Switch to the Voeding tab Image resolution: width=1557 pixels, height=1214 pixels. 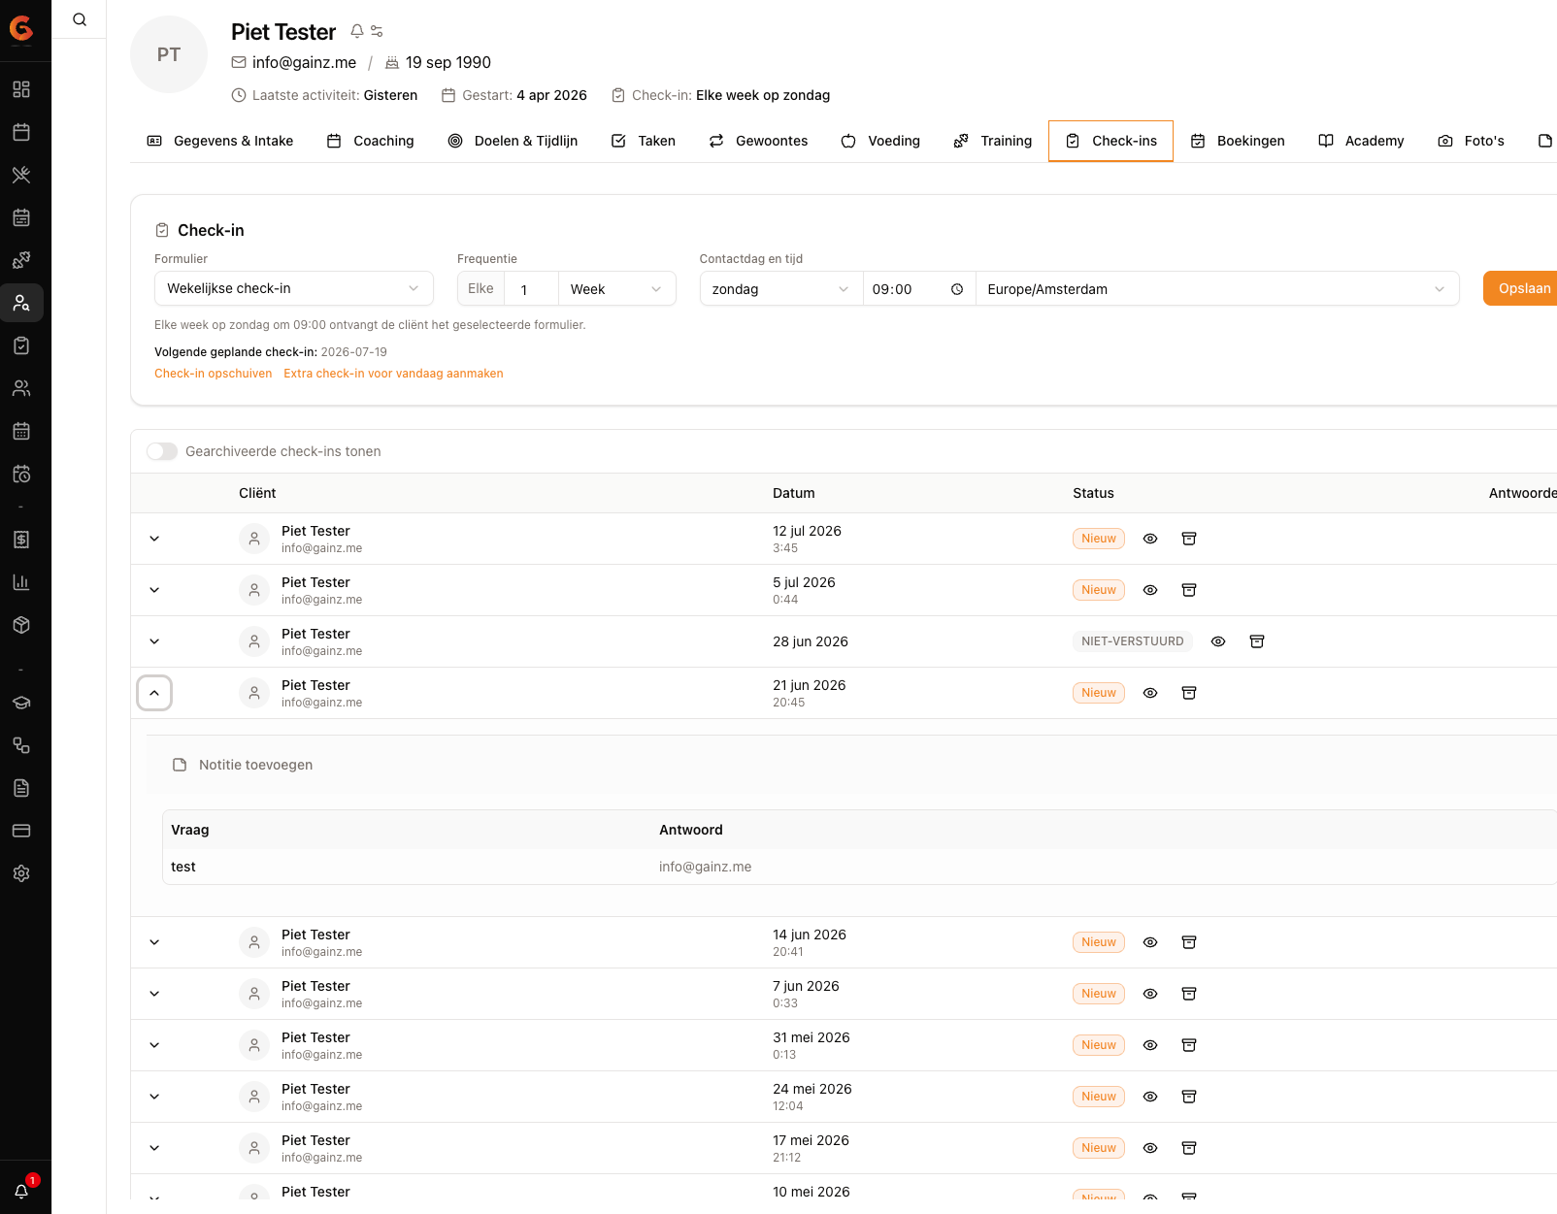click(x=880, y=141)
